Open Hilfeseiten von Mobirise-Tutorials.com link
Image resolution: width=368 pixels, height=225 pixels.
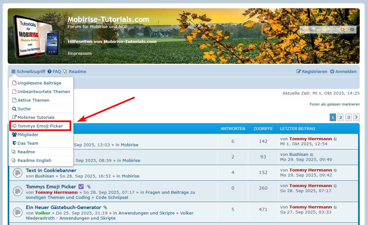coord(112,41)
